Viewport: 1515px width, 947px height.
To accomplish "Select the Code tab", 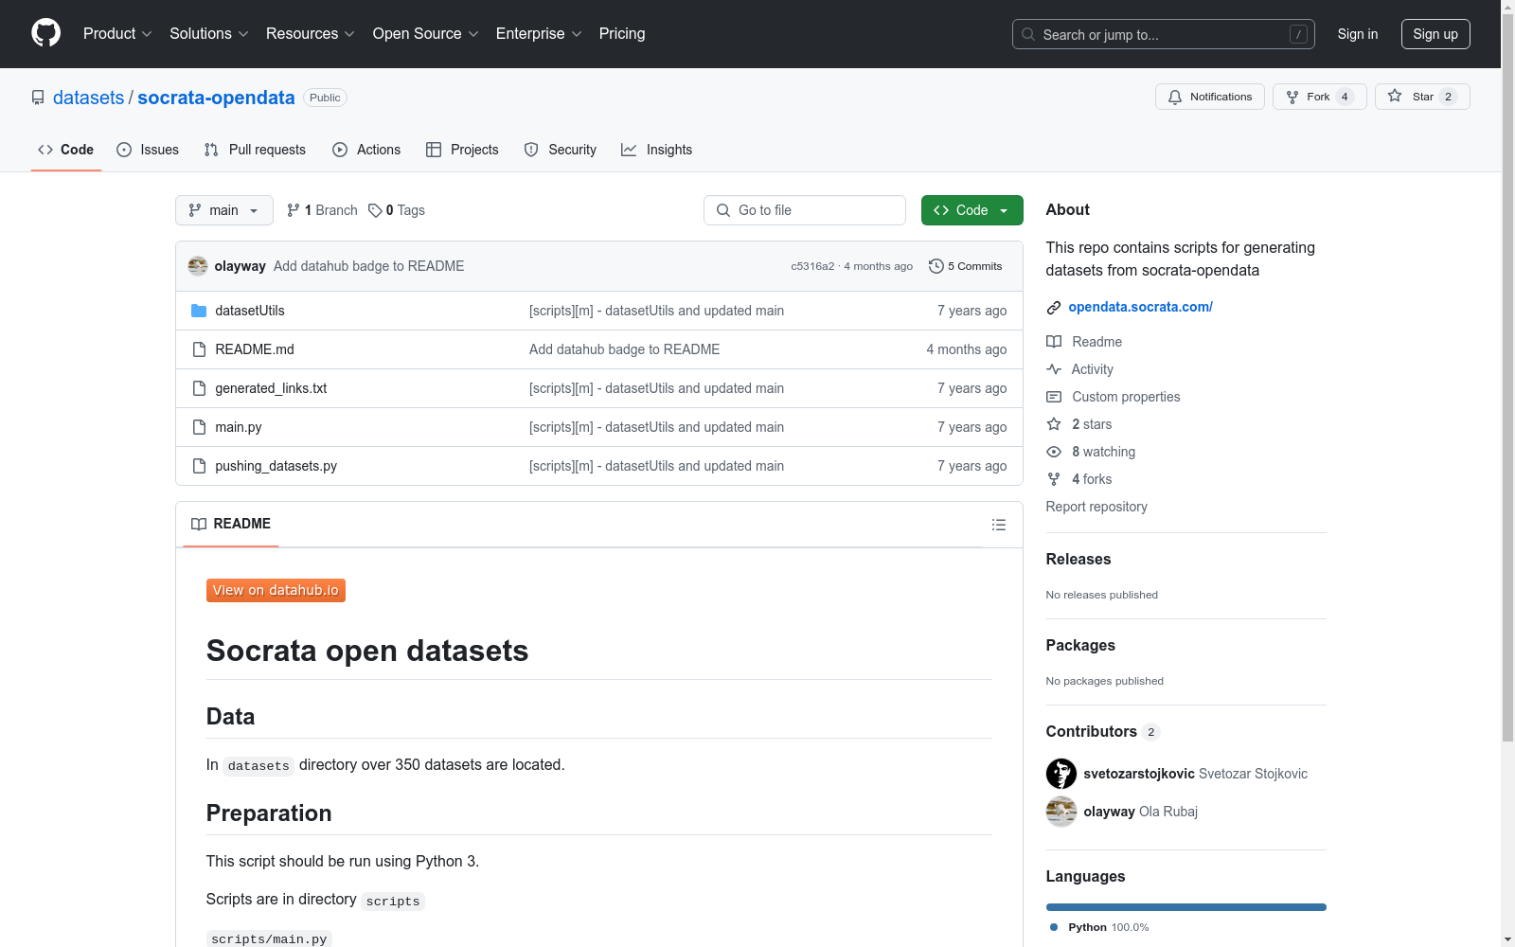I will (x=65, y=150).
